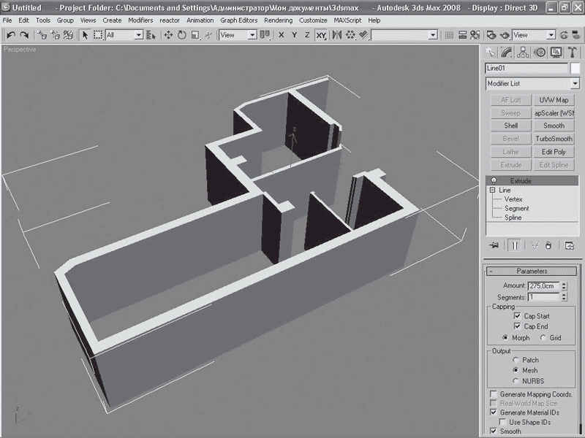
Task: Switch to the Motion panel icon
Action: (x=540, y=52)
